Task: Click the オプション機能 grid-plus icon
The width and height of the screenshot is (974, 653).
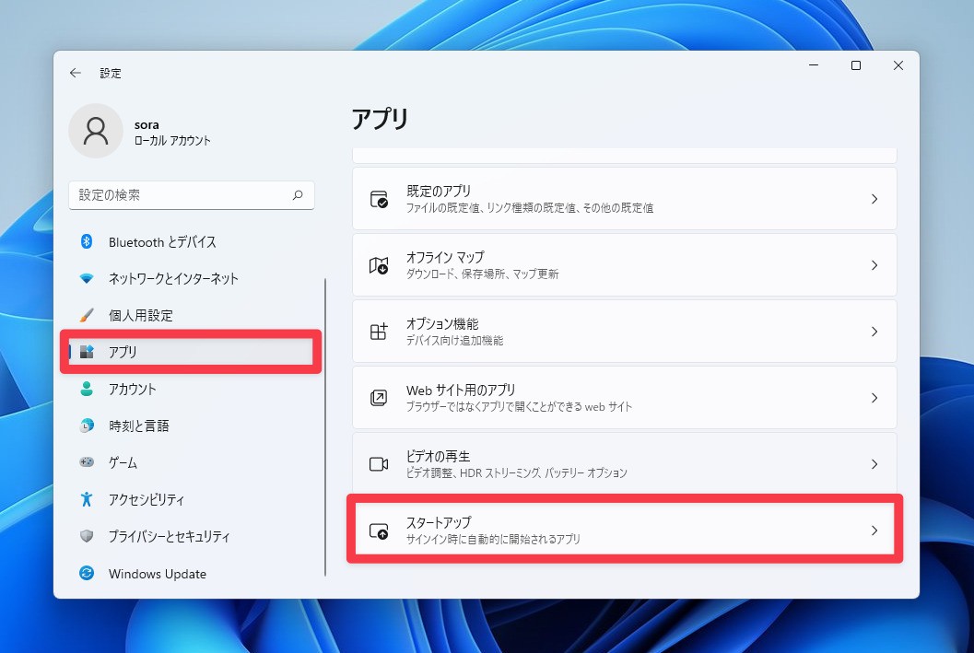Action: coord(379,332)
